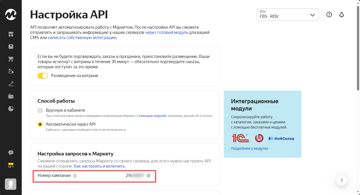Open the shopping cart orders icon
The image size is (360, 195).
(11, 59)
